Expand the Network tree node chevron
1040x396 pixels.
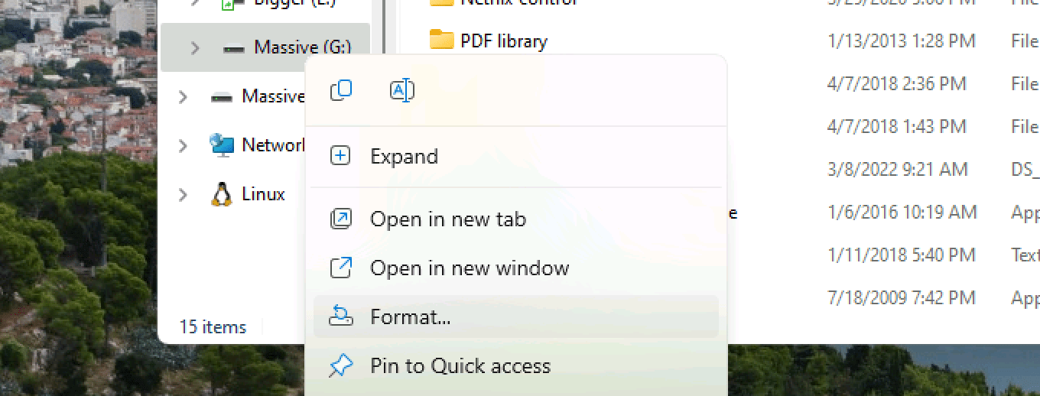tap(183, 145)
